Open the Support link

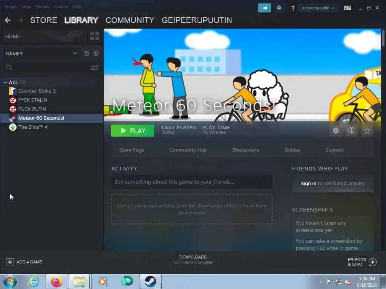pyautogui.click(x=334, y=150)
